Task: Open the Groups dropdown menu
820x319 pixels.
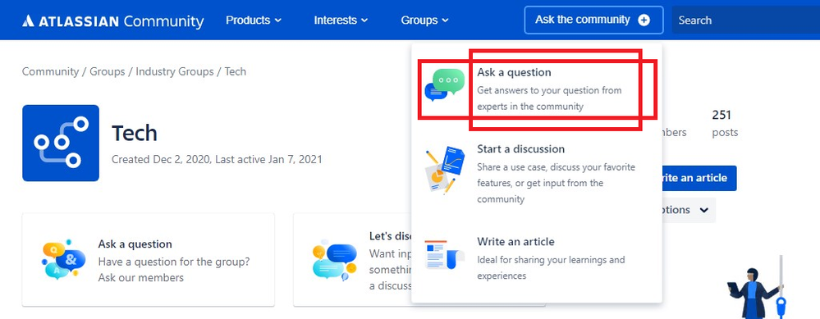Action: (x=424, y=21)
